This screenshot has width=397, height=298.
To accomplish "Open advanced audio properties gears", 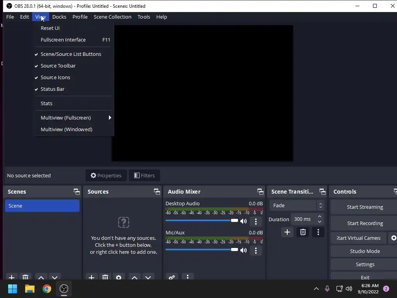I will click(x=172, y=277).
